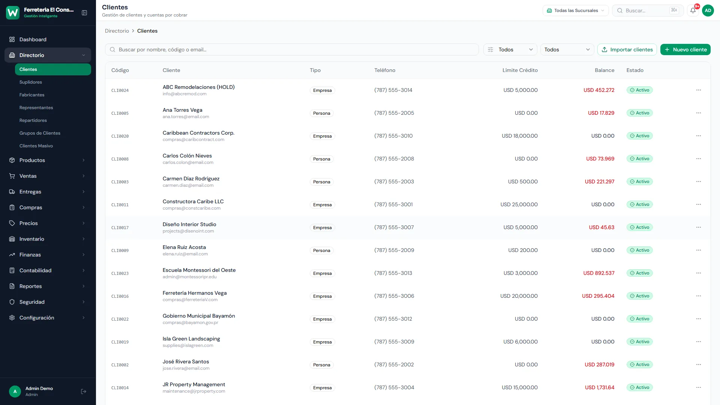Open row actions for ABC Remodelaciones (HOLD)

click(x=698, y=90)
